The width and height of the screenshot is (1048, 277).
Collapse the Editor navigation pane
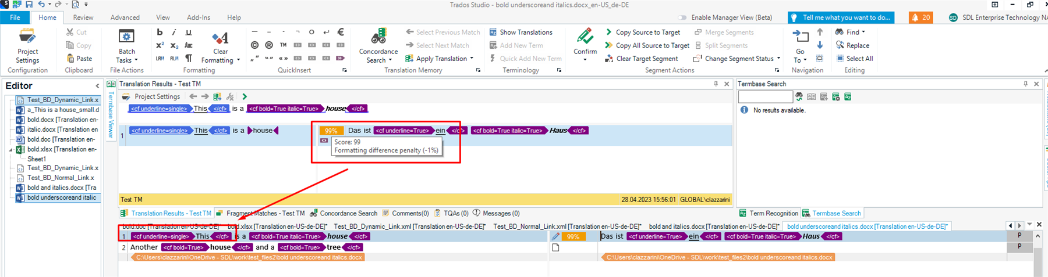97,86
